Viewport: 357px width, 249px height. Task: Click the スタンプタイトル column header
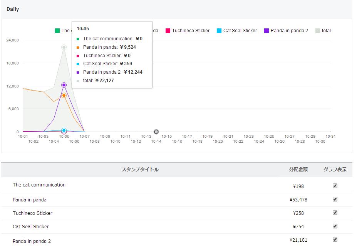point(140,170)
